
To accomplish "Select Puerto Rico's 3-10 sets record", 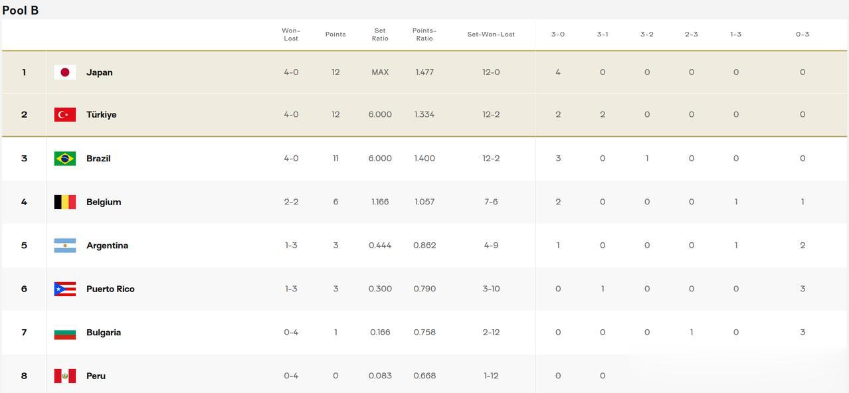I will [x=491, y=289].
